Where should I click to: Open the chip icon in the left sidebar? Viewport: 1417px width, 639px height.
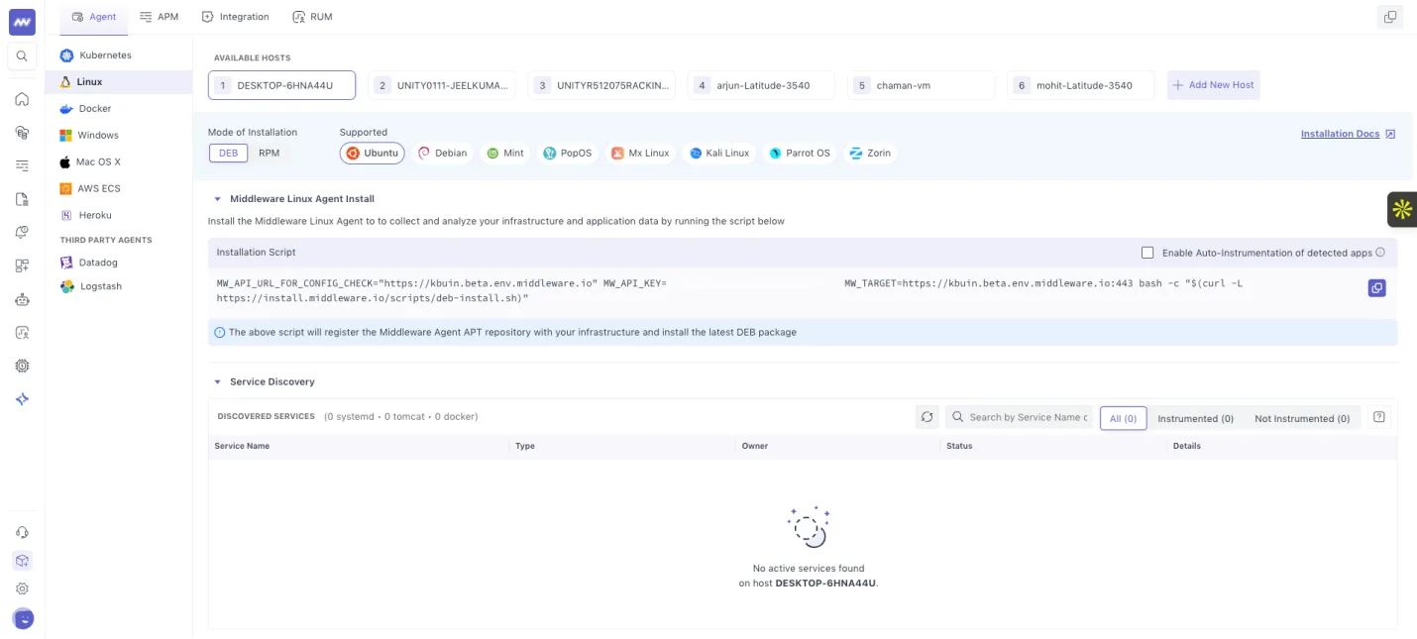(x=22, y=366)
